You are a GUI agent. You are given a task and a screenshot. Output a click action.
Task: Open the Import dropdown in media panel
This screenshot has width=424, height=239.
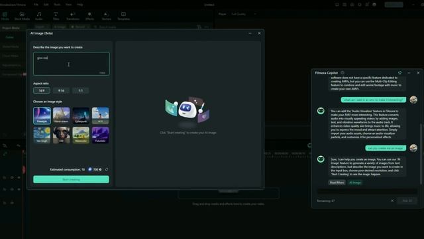tap(42, 27)
